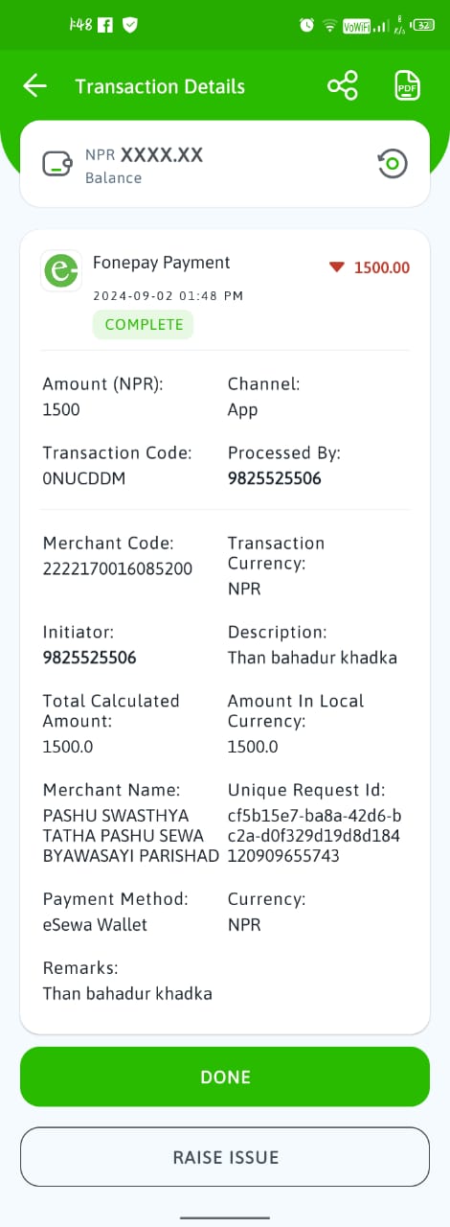Tap the RAISE ISSUE button

tap(225, 1157)
